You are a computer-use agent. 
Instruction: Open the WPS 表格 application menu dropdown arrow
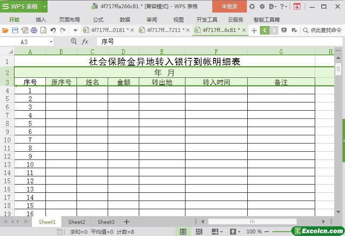[x=45, y=6]
